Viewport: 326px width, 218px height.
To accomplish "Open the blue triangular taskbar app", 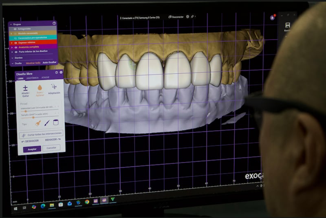I will point(78,203).
